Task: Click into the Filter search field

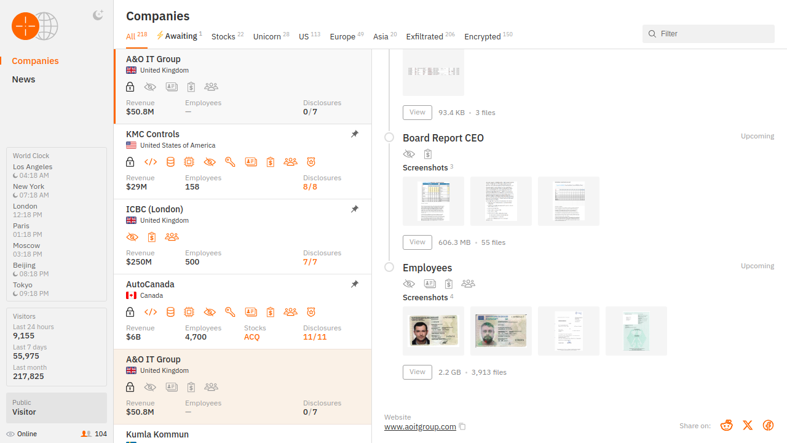Action: pyautogui.click(x=713, y=34)
